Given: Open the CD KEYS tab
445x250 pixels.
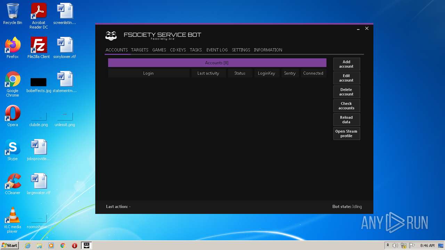Looking at the screenshot, I should [x=178, y=50].
